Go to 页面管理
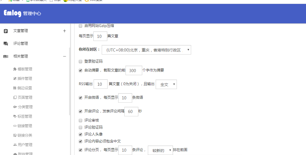Screen dimensions: 306x155 coord(25,97)
